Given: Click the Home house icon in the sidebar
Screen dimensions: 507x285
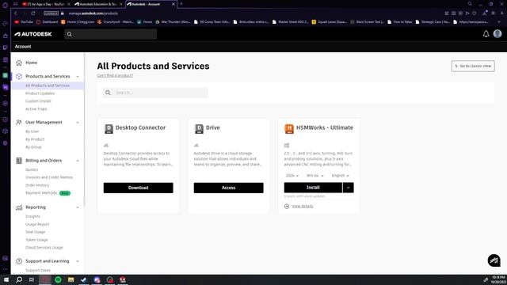Looking at the screenshot, I should tap(19, 63).
